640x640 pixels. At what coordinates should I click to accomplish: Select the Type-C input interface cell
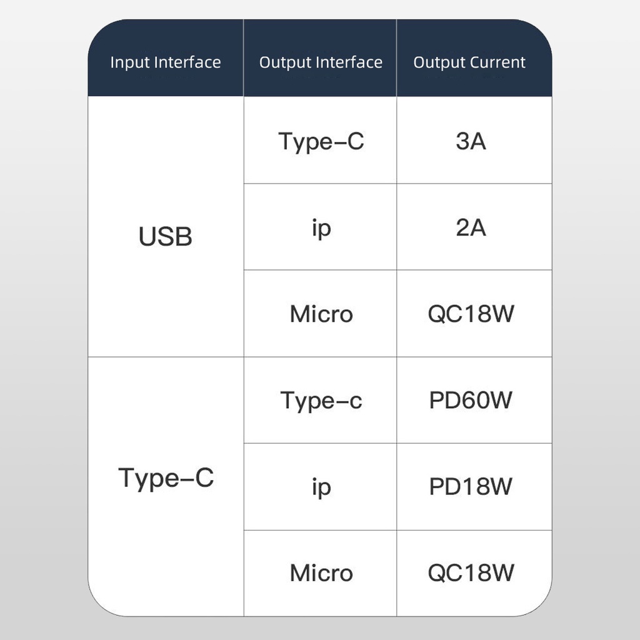(166, 478)
